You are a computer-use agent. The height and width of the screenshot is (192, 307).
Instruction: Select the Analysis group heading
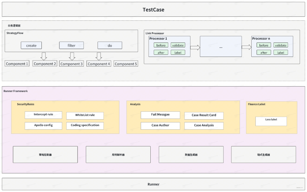(135, 104)
